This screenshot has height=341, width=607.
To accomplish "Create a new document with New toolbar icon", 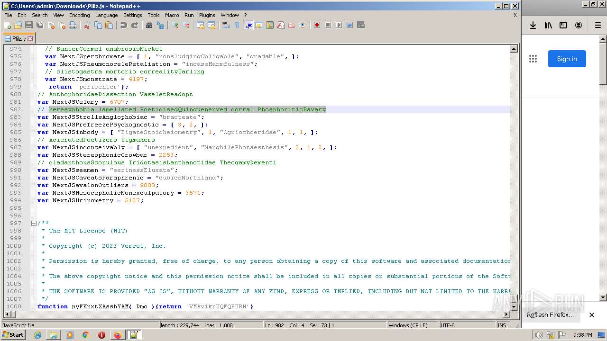I will (x=8, y=25).
